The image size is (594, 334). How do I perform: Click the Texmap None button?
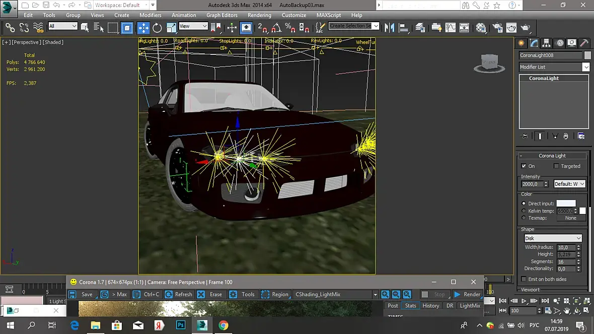570,218
